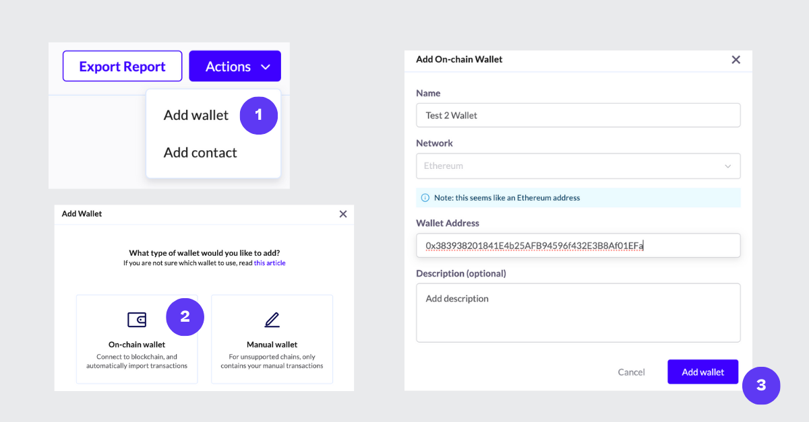Confirm with the Add wallet button
The image size is (809, 422).
(703, 372)
